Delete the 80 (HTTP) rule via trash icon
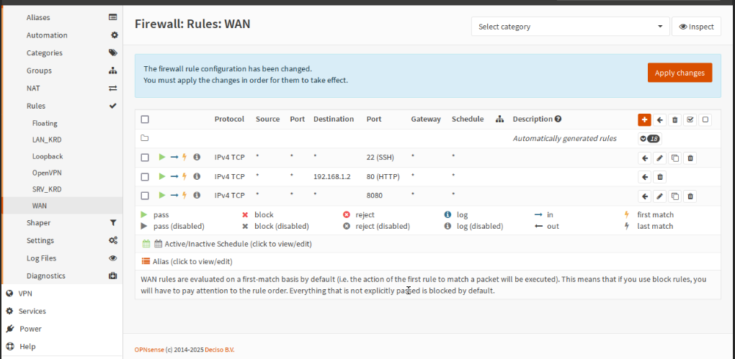The width and height of the screenshot is (735, 359). pos(659,177)
